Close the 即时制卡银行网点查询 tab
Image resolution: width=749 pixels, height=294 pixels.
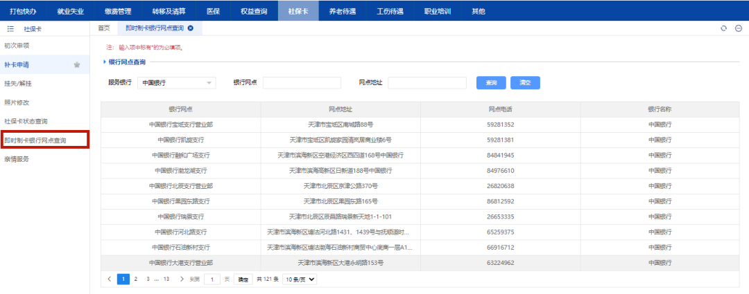pos(191,28)
